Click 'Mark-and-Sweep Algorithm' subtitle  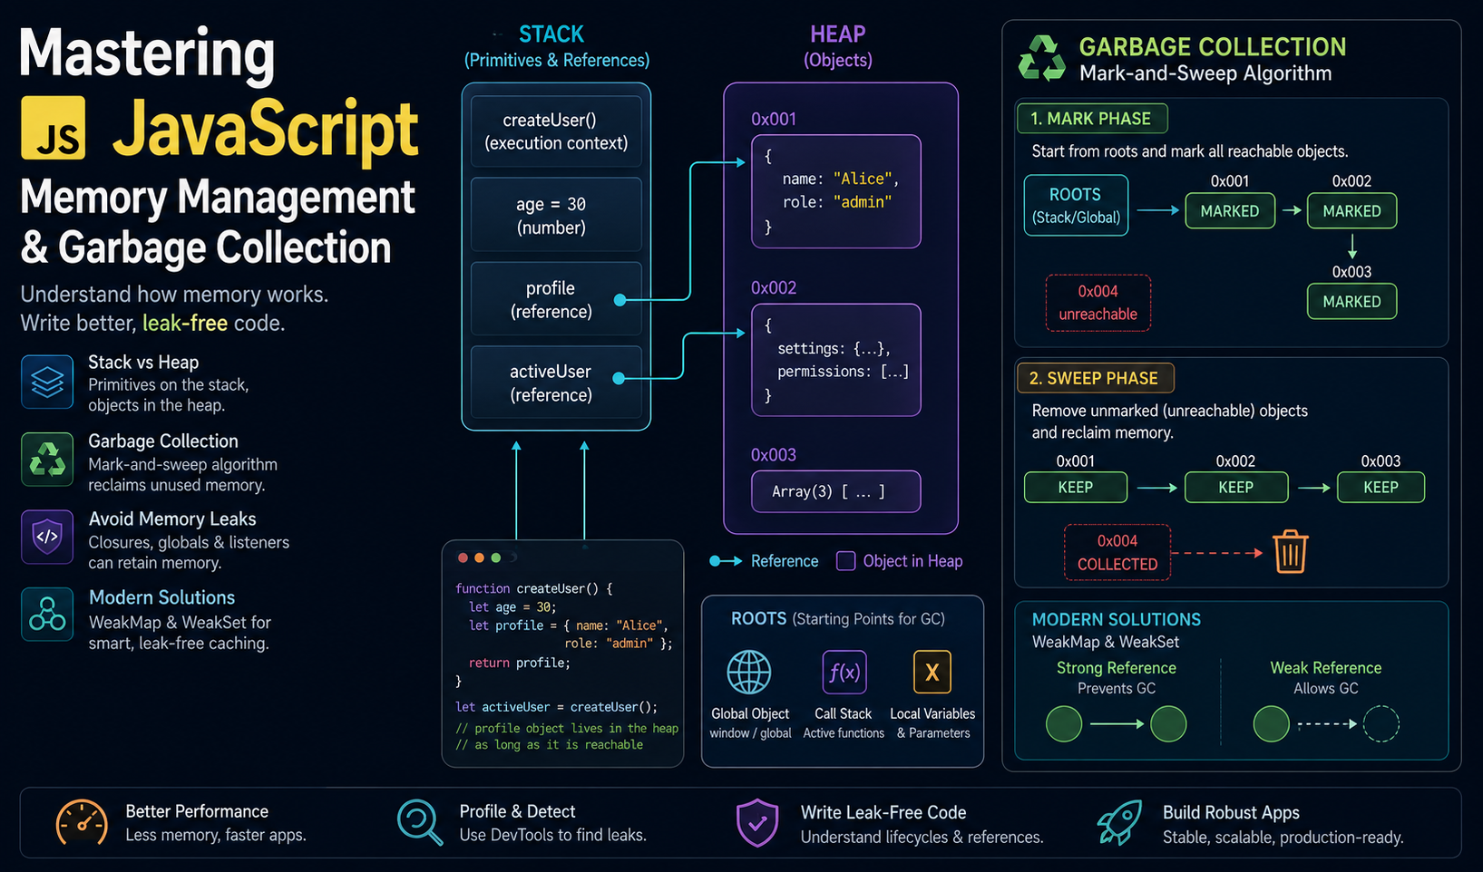[x=1205, y=73]
